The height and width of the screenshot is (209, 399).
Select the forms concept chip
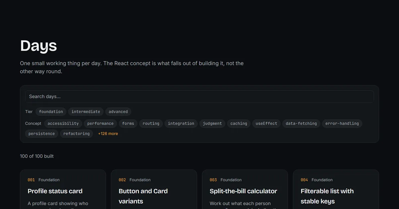128,123
